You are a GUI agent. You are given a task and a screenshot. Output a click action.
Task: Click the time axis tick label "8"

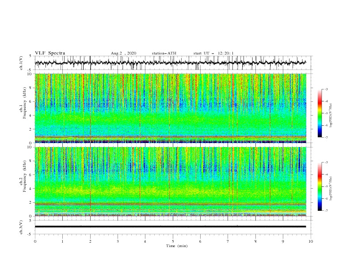coord(255,241)
